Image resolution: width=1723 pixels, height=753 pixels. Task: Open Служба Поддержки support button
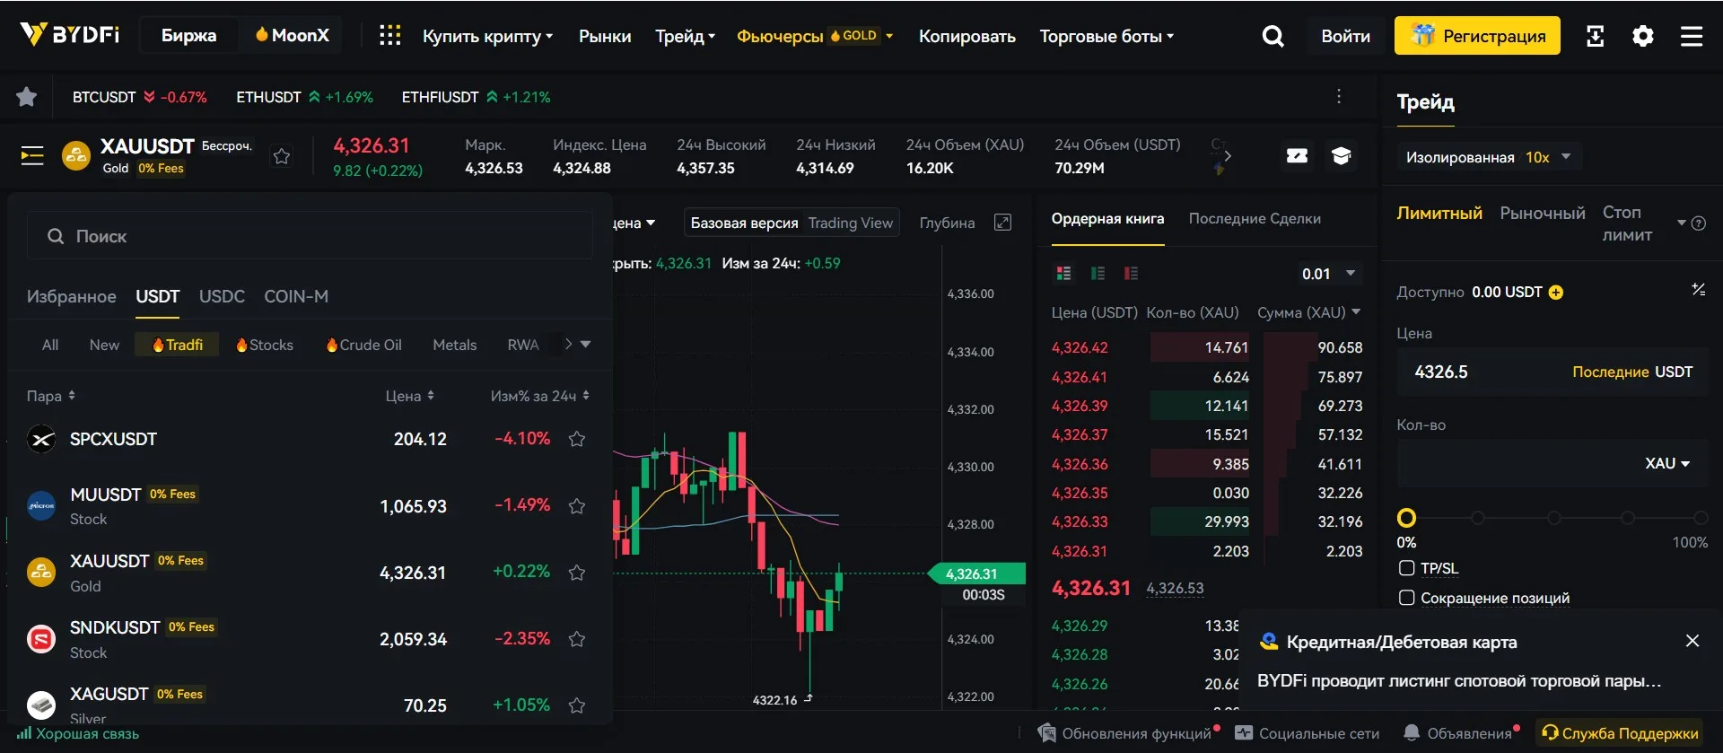coord(1620,733)
